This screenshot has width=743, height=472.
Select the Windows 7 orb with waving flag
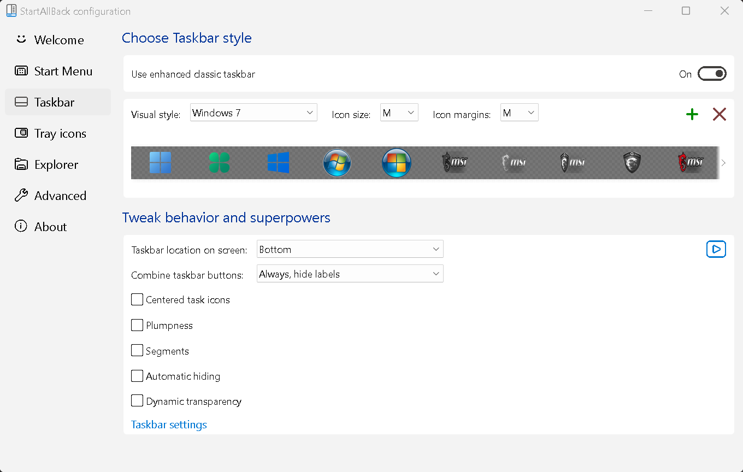click(337, 163)
